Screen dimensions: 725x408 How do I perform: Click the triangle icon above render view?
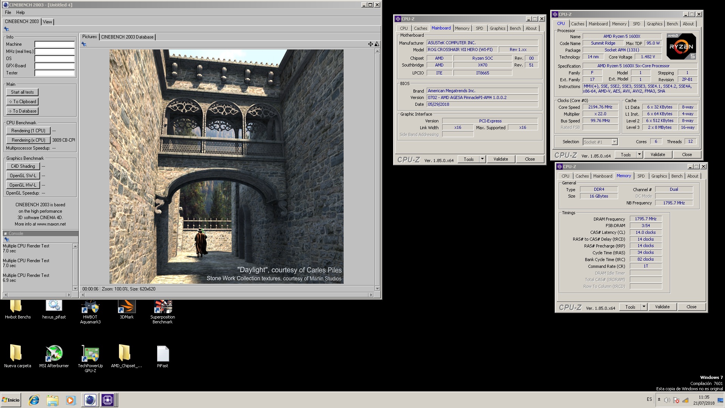point(376,44)
